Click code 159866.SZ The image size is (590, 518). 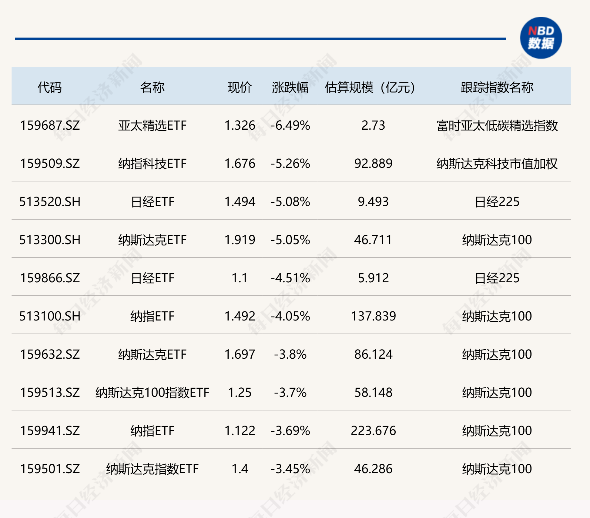coord(50,278)
